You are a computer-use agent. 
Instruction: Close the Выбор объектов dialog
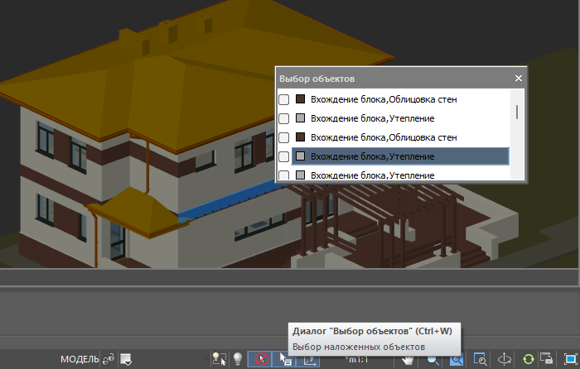click(519, 79)
